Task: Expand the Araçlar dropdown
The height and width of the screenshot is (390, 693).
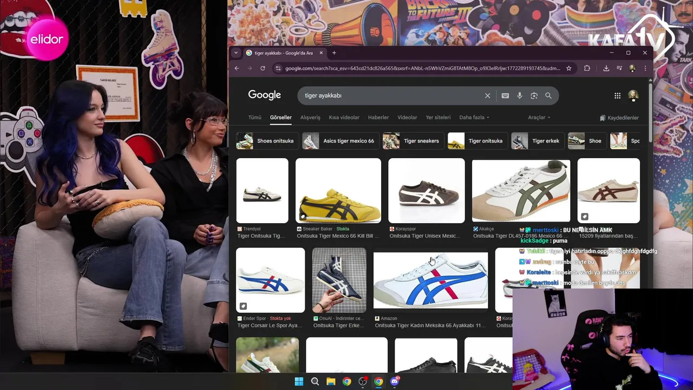Action: click(539, 118)
